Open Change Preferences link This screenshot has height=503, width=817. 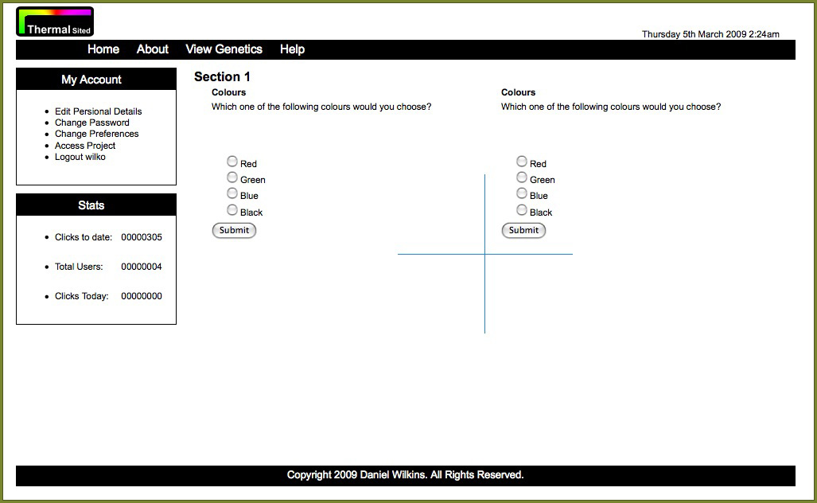point(96,134)
